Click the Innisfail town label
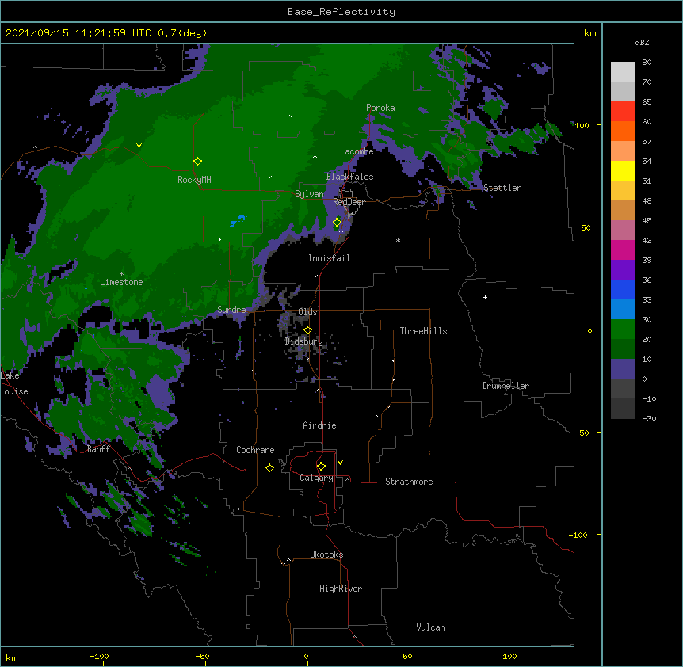The width and height of the screenshot is (683, 667). click(329, 258)
